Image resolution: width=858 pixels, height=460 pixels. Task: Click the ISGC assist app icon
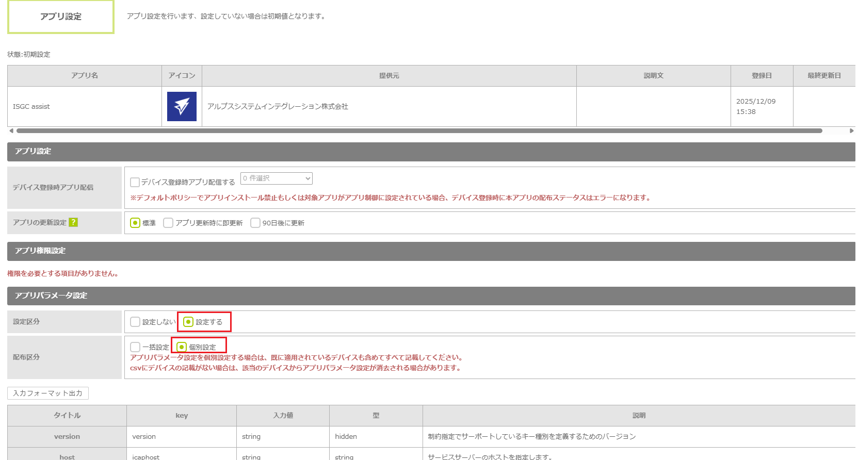click(x=182, y=106)
